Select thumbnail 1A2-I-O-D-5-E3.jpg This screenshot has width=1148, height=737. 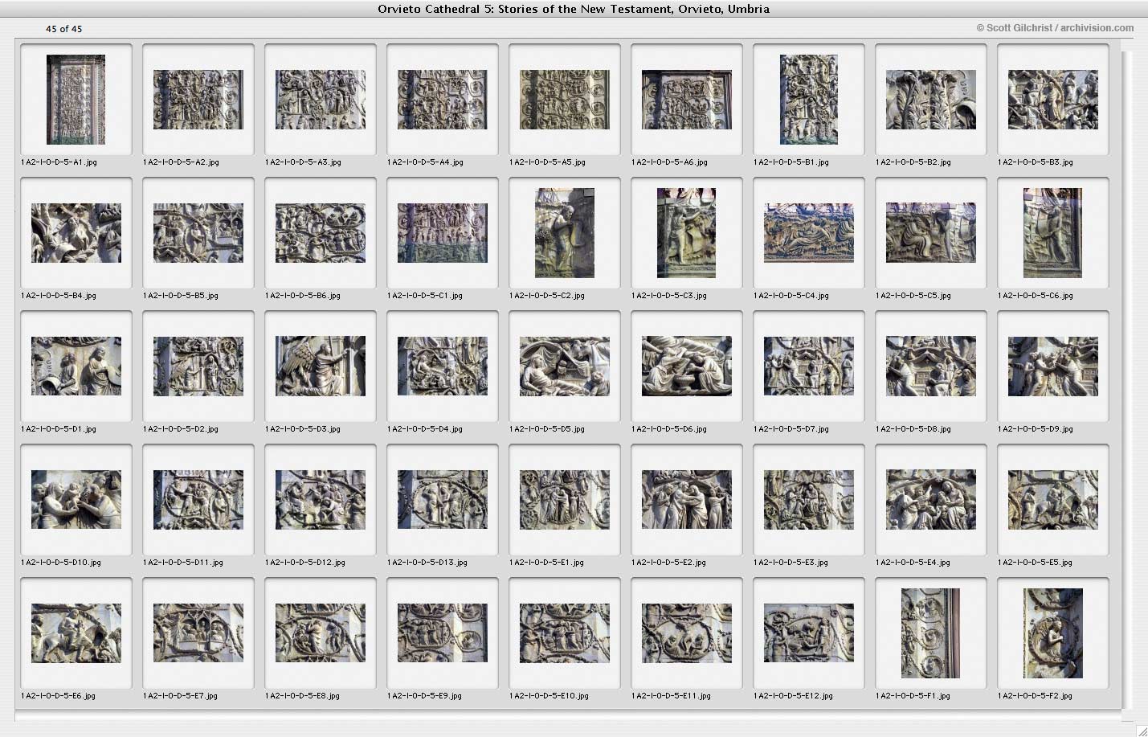(809, 500)
